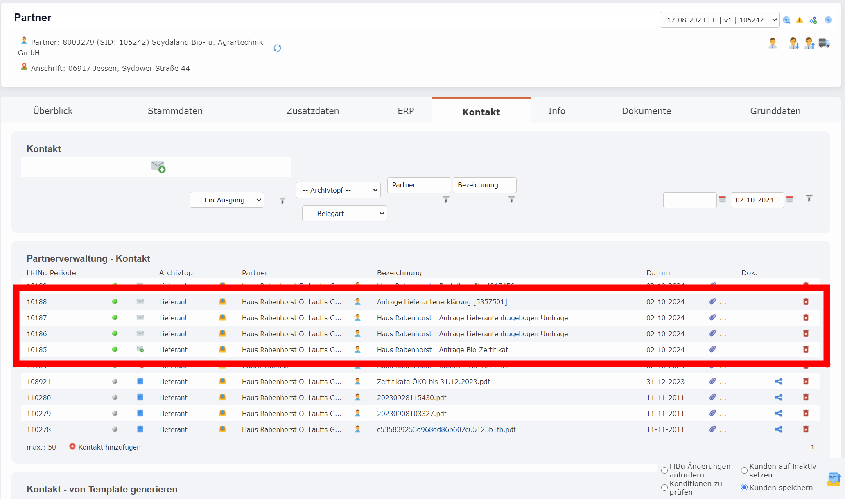
Task: Delete contact entry 10188
Action: pyautogui.click(x=806, y=302)
